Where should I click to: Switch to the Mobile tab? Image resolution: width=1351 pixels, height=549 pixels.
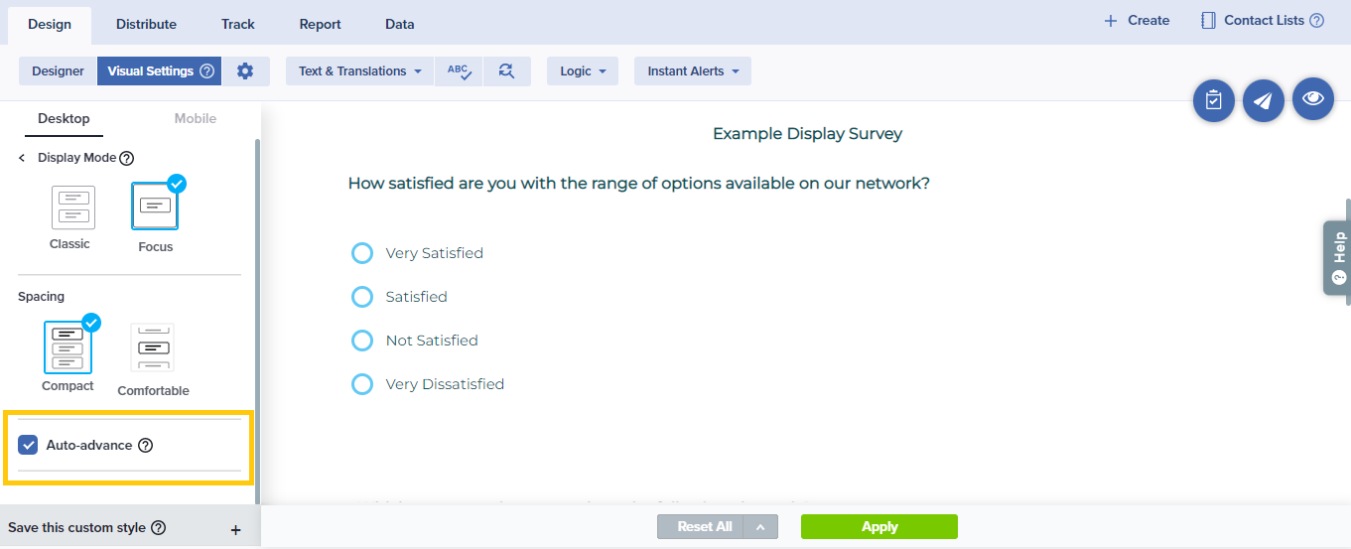pyautogui.click(x=196, y=118)
